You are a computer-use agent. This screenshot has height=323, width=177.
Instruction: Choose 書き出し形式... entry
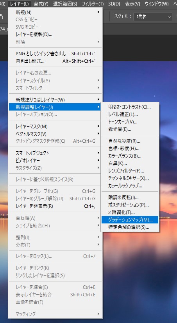[x=55, y=61]
